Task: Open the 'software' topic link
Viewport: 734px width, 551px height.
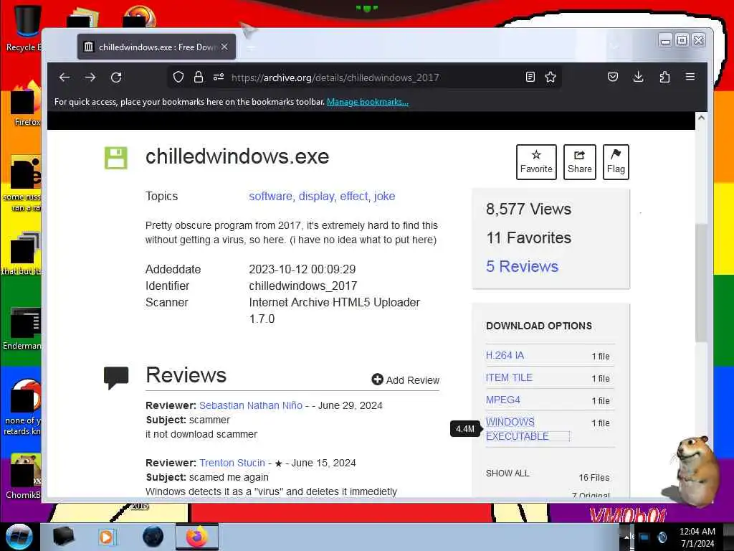Action: [270, 197]
